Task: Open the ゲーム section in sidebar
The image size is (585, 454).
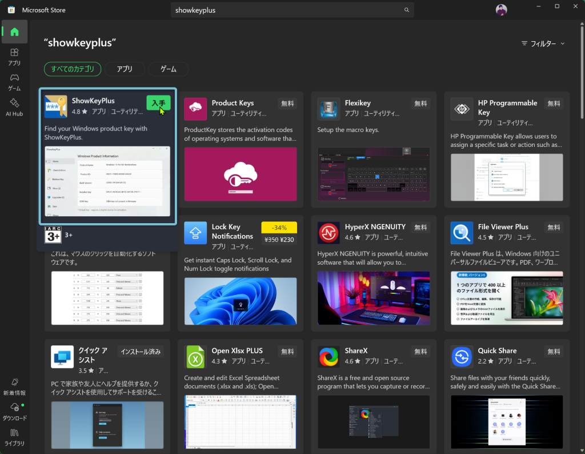Action: 14,82
